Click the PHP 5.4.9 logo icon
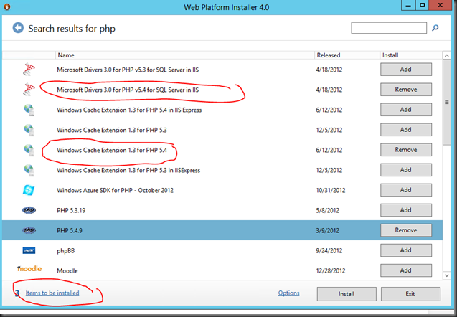Viewport: 457px width, 317px height. point(29,230)
